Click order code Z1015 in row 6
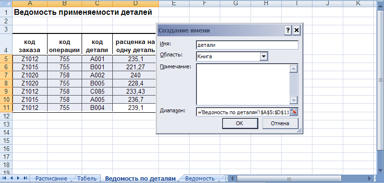The height and width of the screenshot is (183, 384). point(30,67)
